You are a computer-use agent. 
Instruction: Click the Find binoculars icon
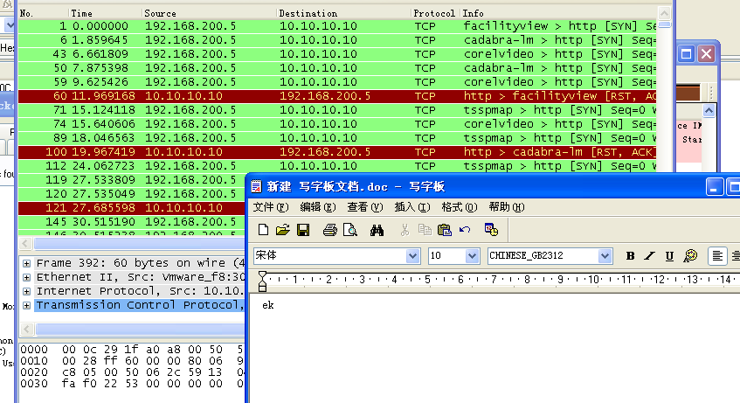(x=377, y=230)
